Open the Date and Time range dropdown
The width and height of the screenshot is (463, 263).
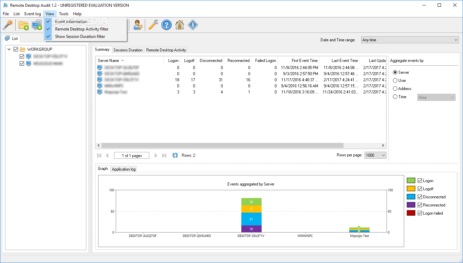(410, 40)
